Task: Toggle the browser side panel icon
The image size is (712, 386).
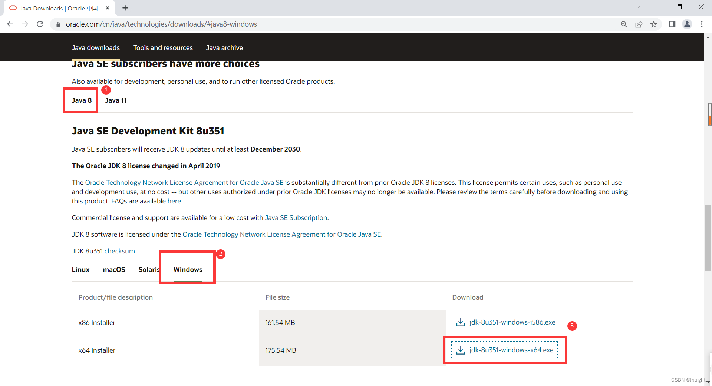Action: point(672,24)
